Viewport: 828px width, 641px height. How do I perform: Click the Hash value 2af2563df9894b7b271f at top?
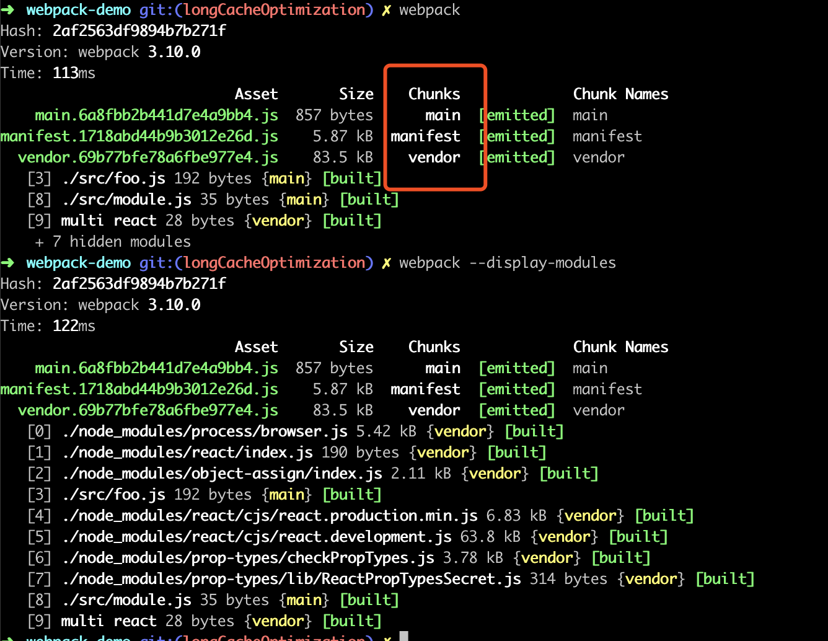pyautogui.click(x=139, y=31)
